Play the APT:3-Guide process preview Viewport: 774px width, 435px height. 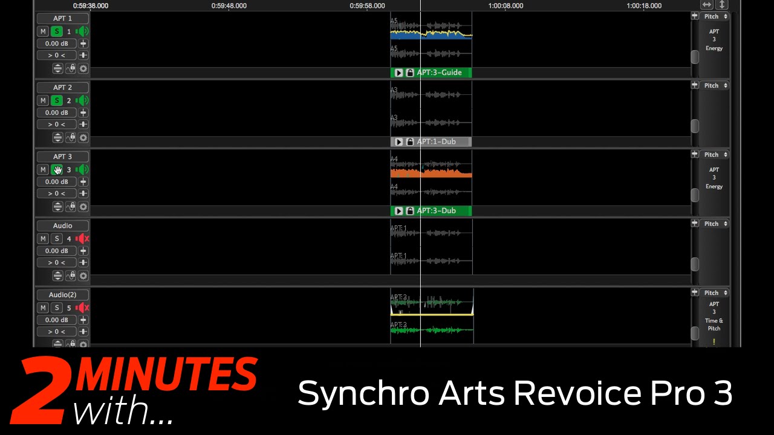point(398,72)
